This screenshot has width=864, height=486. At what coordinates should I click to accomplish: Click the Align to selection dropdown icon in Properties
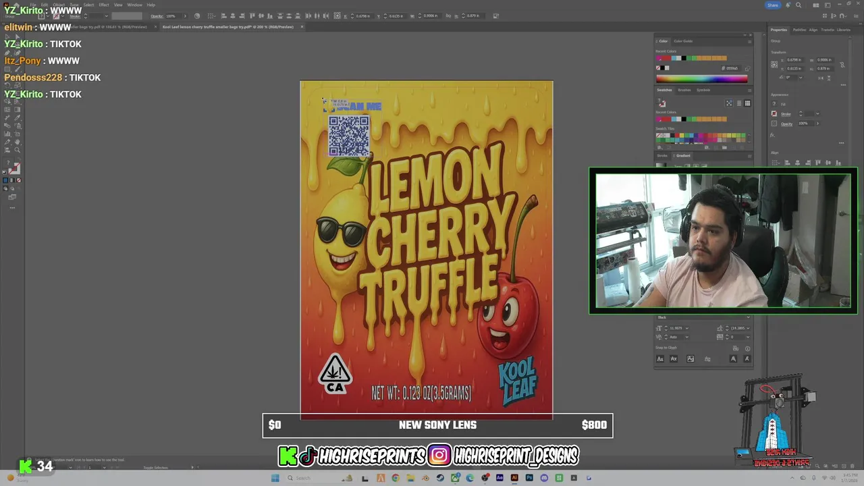[x=776, y=163]
